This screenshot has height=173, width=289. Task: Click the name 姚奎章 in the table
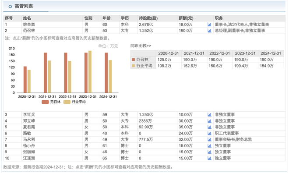tap(29, 25)
